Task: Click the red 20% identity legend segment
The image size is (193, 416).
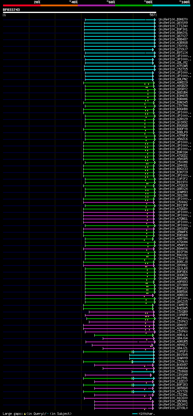Action: 22,5
